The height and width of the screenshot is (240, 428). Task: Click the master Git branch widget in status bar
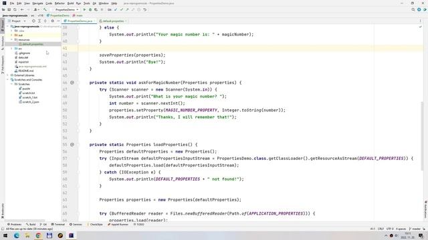415,229
